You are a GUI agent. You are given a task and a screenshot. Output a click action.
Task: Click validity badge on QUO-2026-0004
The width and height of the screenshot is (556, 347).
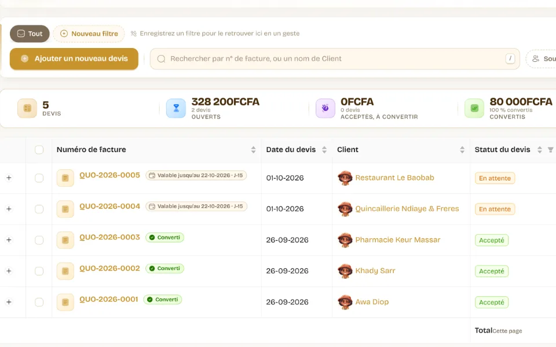pyautogui.click(x=196, y=206)
